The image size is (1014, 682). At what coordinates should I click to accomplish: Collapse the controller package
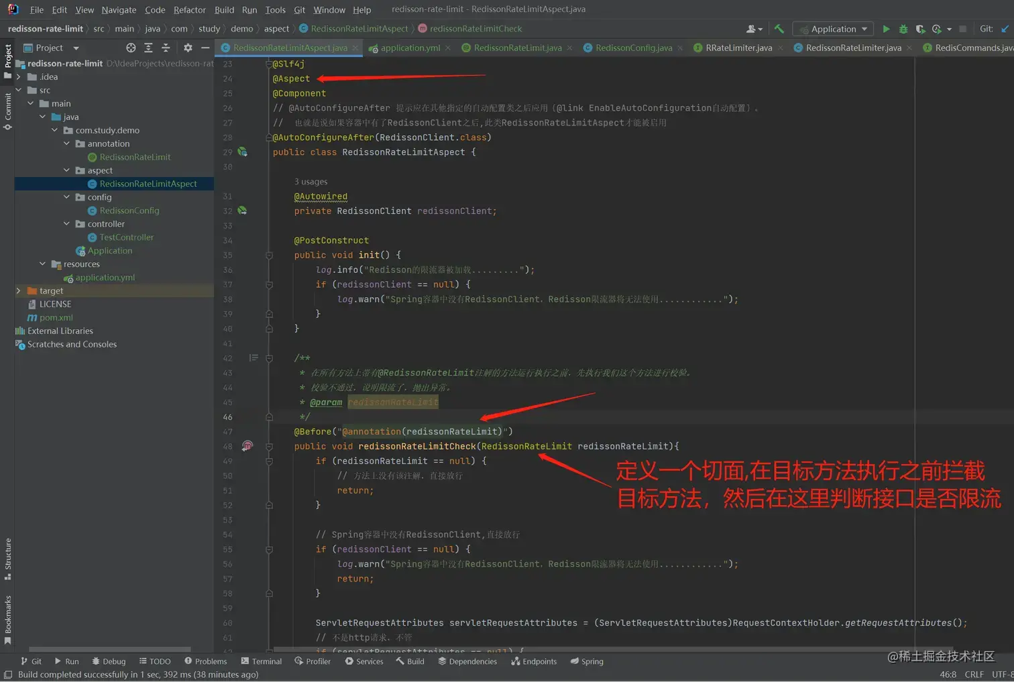(x=67, y=224)
